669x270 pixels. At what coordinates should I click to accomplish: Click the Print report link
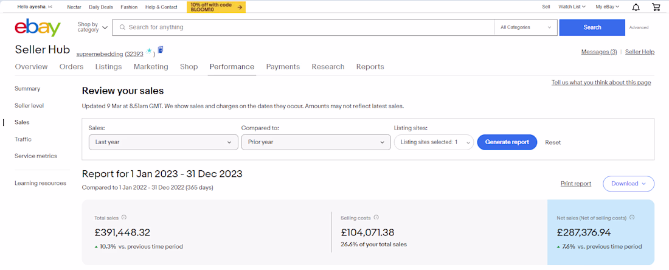[x=576, y=184]
